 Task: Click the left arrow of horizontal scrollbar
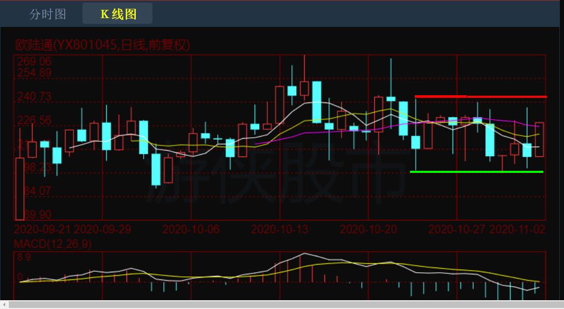[4, 304]
